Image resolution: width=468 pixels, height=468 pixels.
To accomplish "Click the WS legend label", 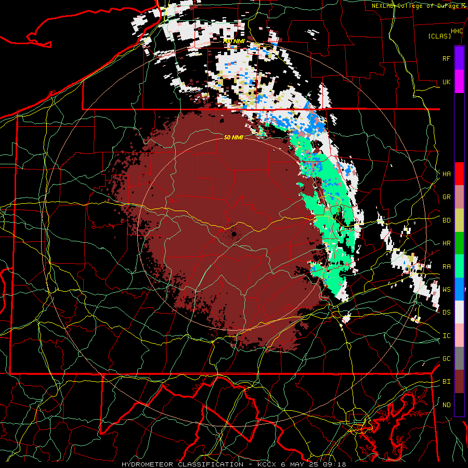I will pyautogui.click(x=446, y=289).
